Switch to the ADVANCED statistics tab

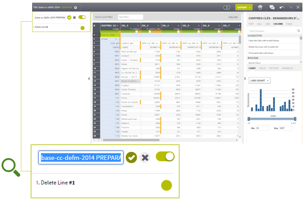(x=287, y=68)
